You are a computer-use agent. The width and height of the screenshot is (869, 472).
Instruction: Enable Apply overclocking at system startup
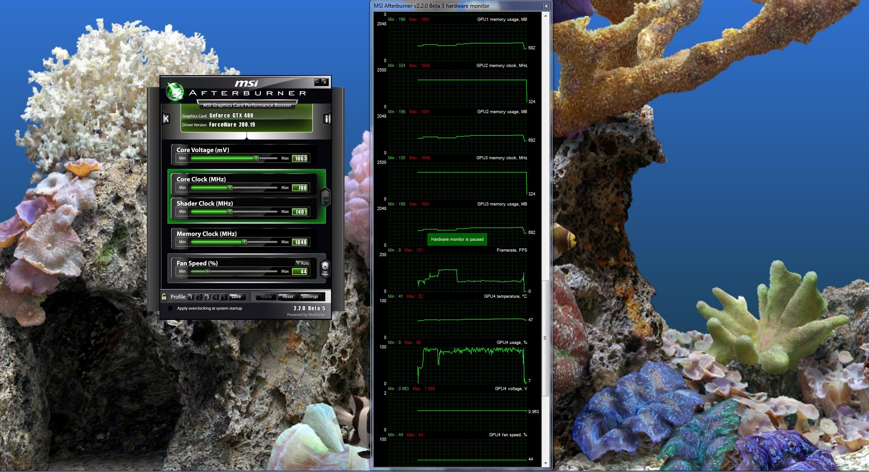(170, 308)
